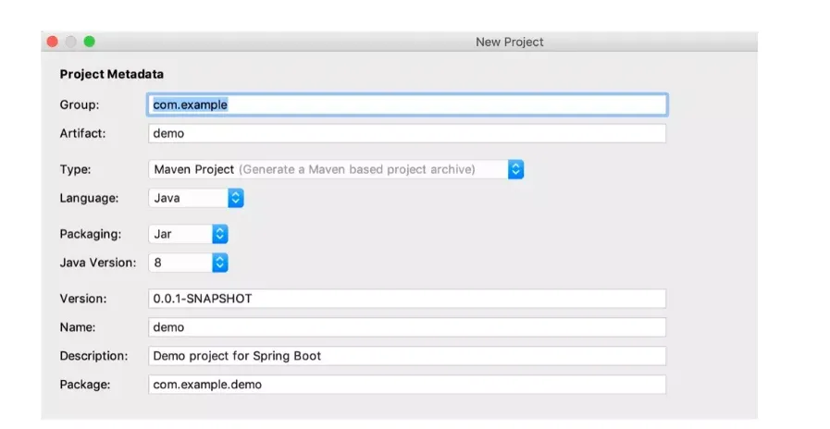Image resolution: width=830 pixels, height=429 pixels.
Task: Close the New Project window
Action: pyautogui.click(x=53, y=42)
